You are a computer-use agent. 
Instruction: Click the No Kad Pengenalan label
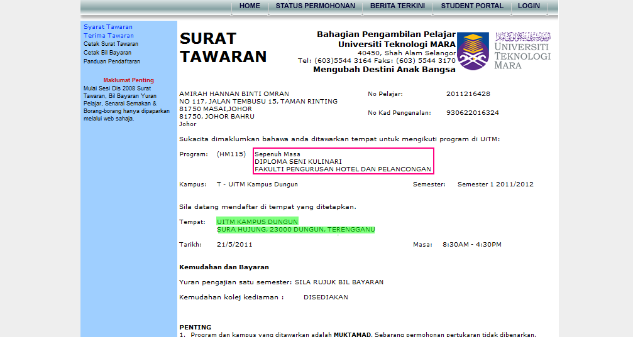(x=399, y=113)
